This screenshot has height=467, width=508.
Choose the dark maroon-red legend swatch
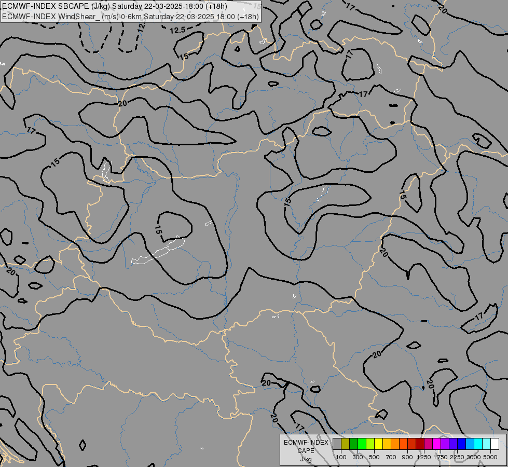pyautogui.click(x=420, y=444)
